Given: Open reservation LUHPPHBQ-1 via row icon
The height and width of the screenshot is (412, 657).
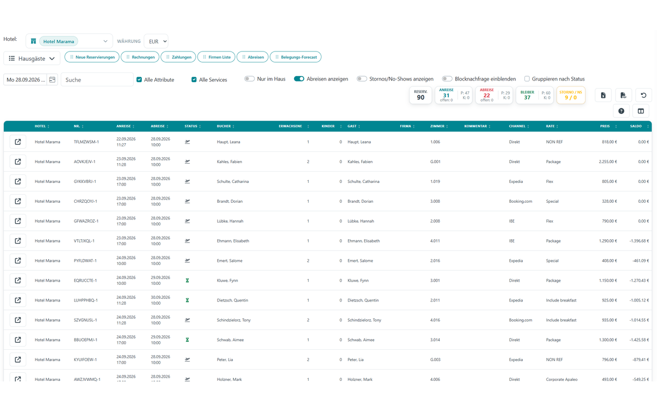Looking at the screenshot, I should (18, 300).
